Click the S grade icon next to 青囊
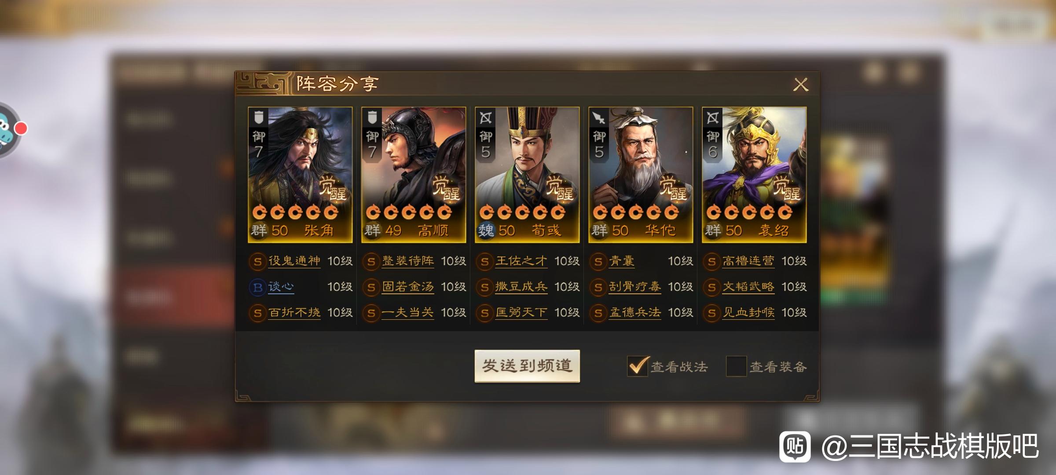The height and width of the screenshot is (475, 1056). pyautogui.click(x=598, y=262)
